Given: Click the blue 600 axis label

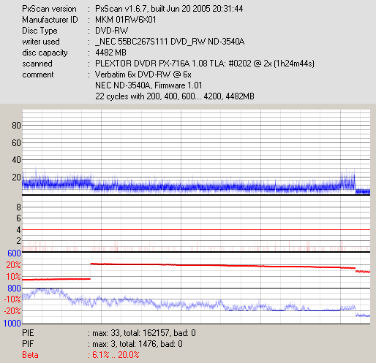Looking at the screenshot, I should tap(14, 253).
